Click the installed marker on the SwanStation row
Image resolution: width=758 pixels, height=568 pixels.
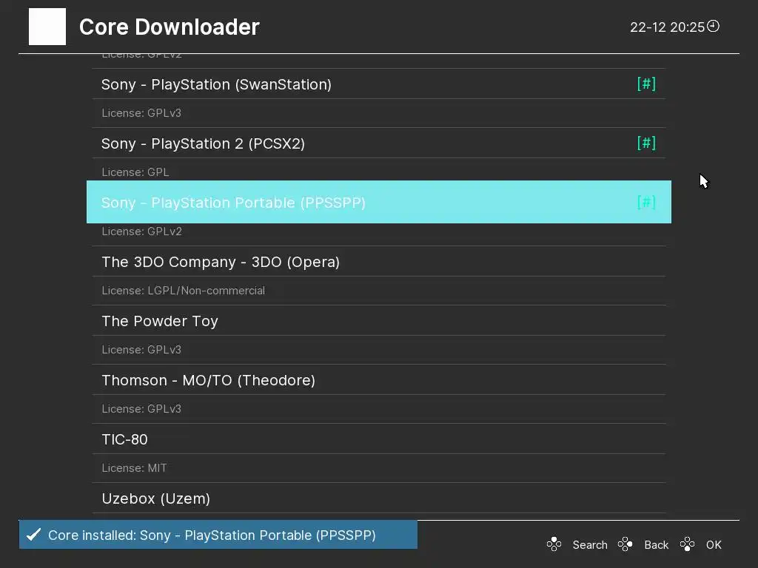tap(646, 84)
